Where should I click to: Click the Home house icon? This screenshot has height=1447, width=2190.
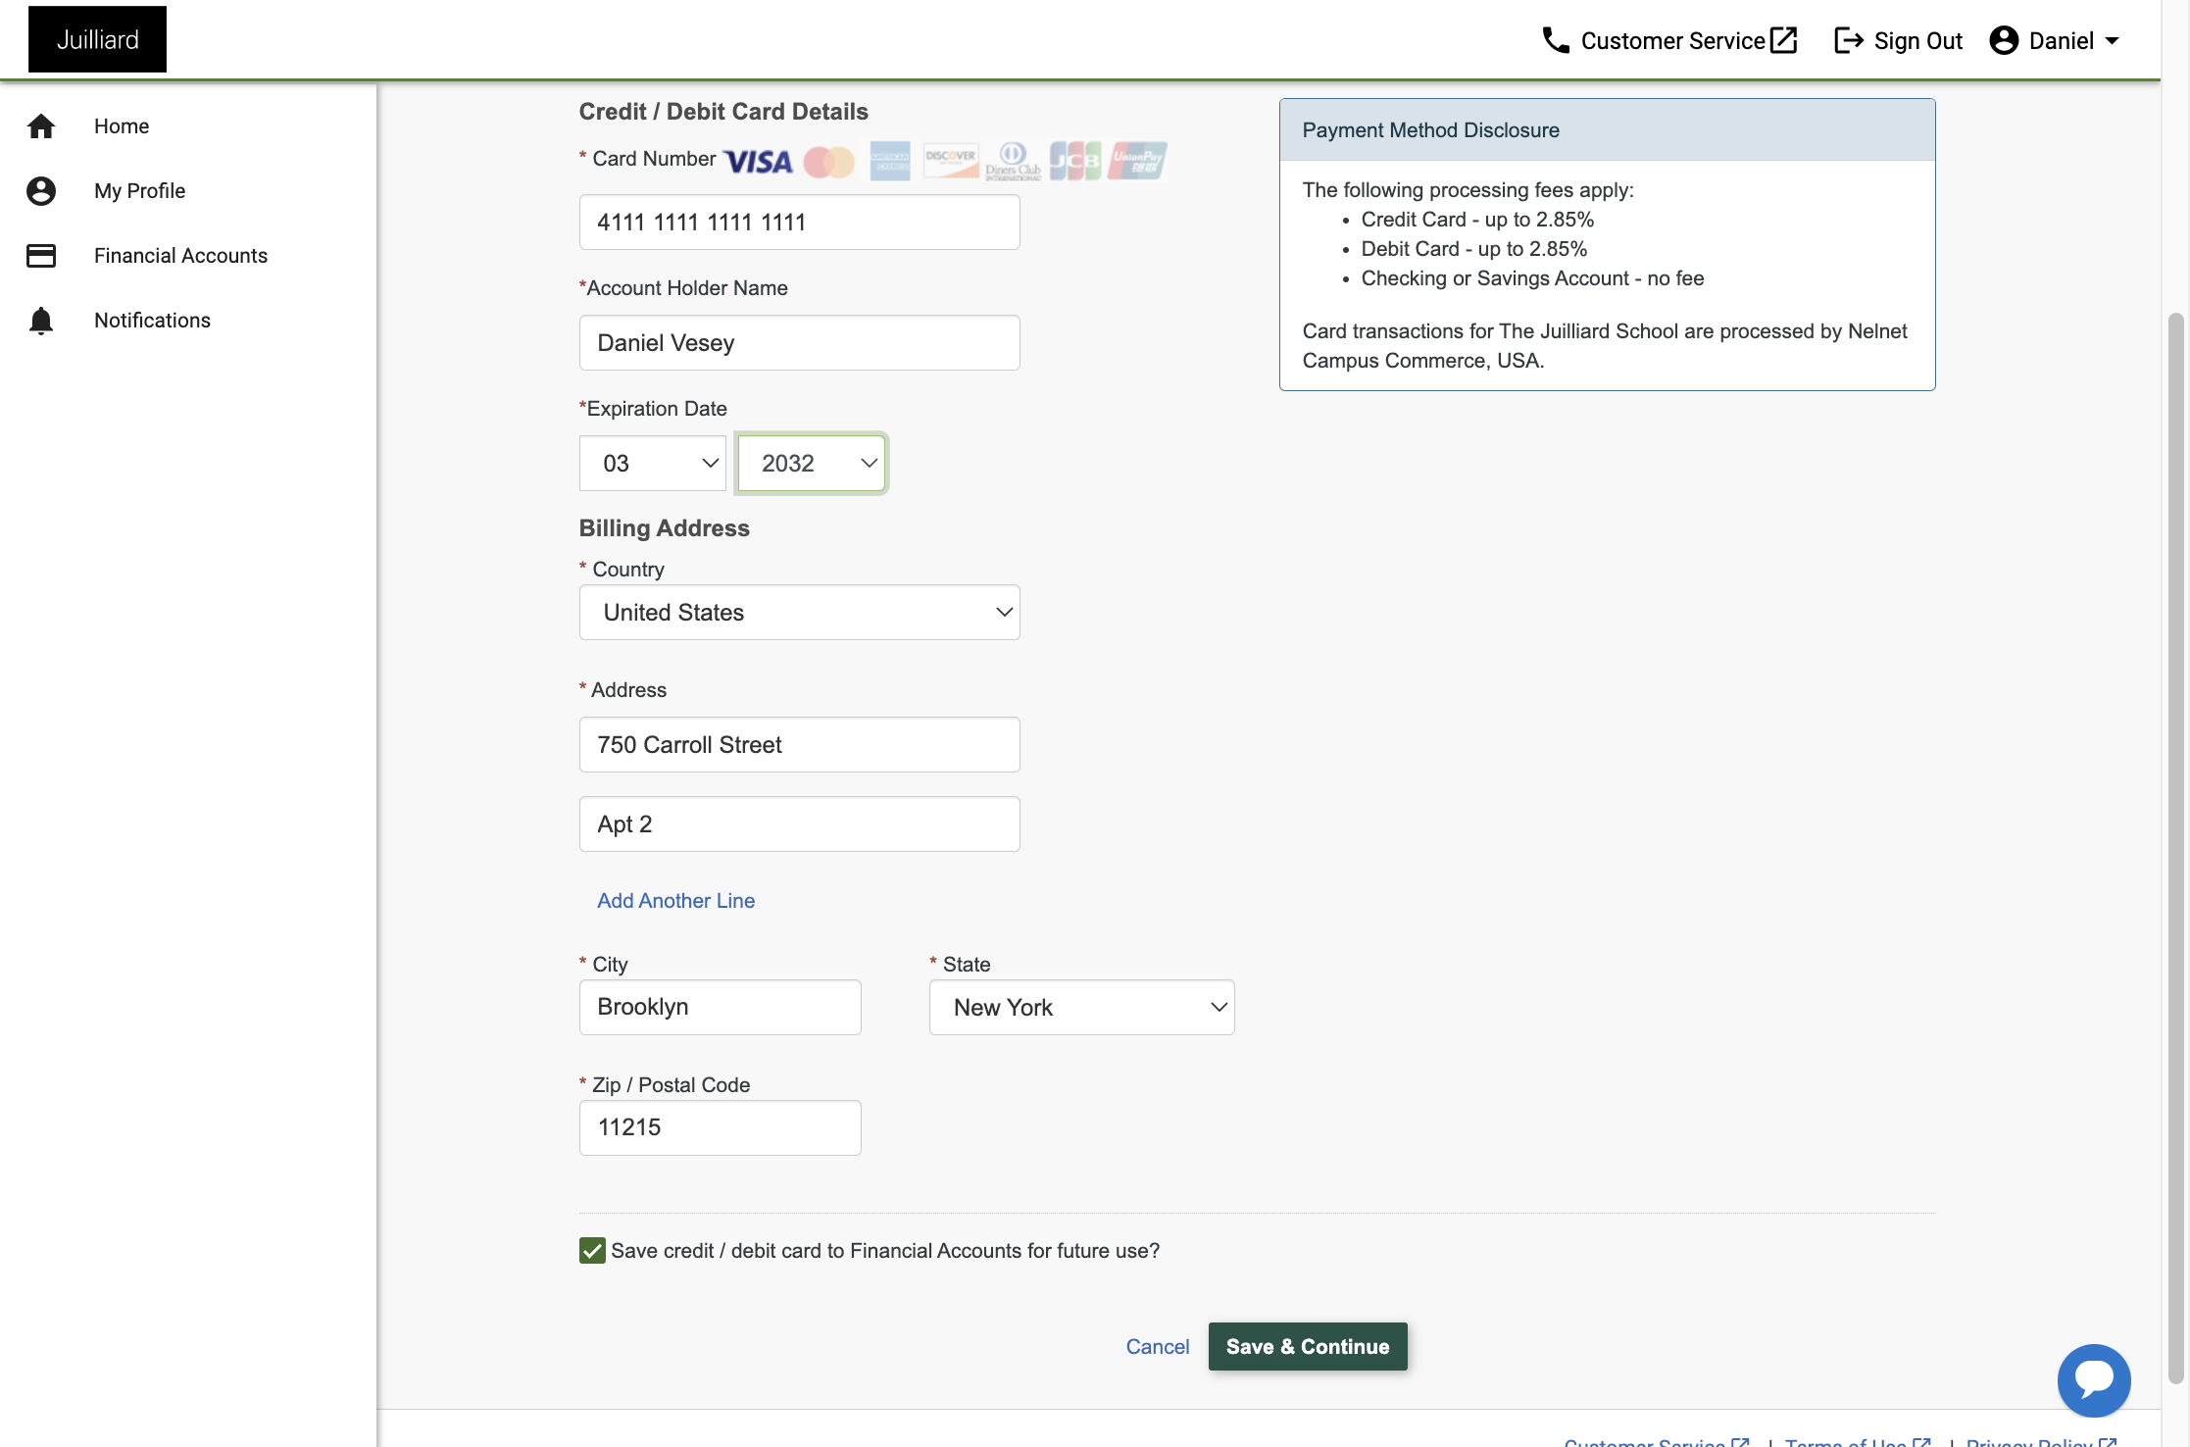[41, 126]
